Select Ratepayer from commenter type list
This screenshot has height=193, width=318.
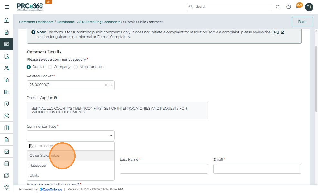pos(38,165)
